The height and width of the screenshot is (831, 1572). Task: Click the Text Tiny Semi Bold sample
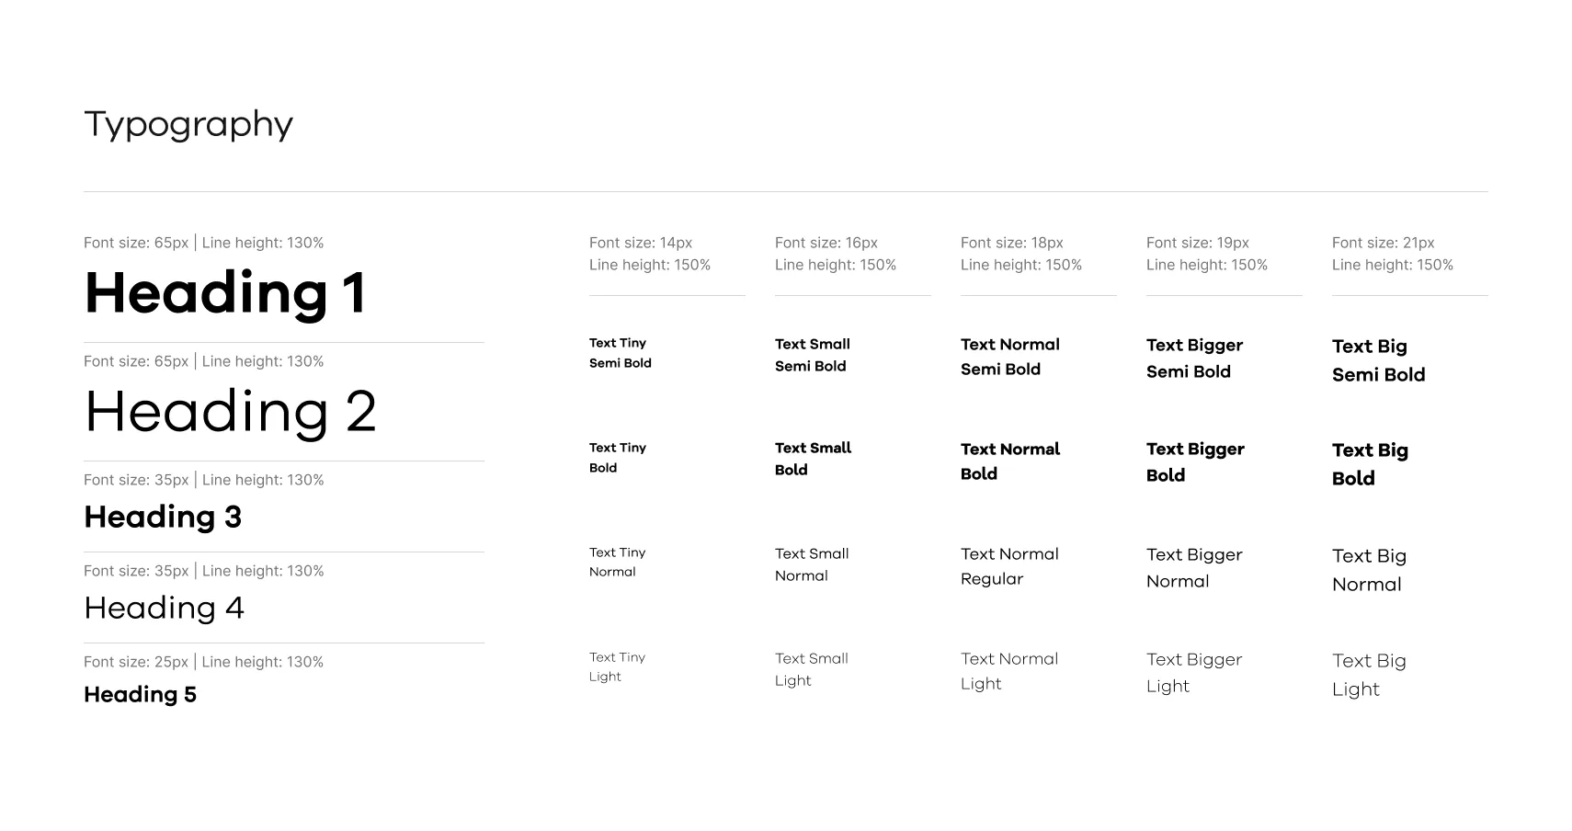tap(621, 352)
